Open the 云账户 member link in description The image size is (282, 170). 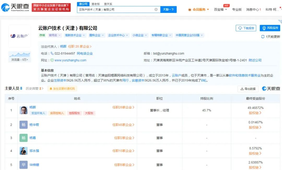(177, 75)
